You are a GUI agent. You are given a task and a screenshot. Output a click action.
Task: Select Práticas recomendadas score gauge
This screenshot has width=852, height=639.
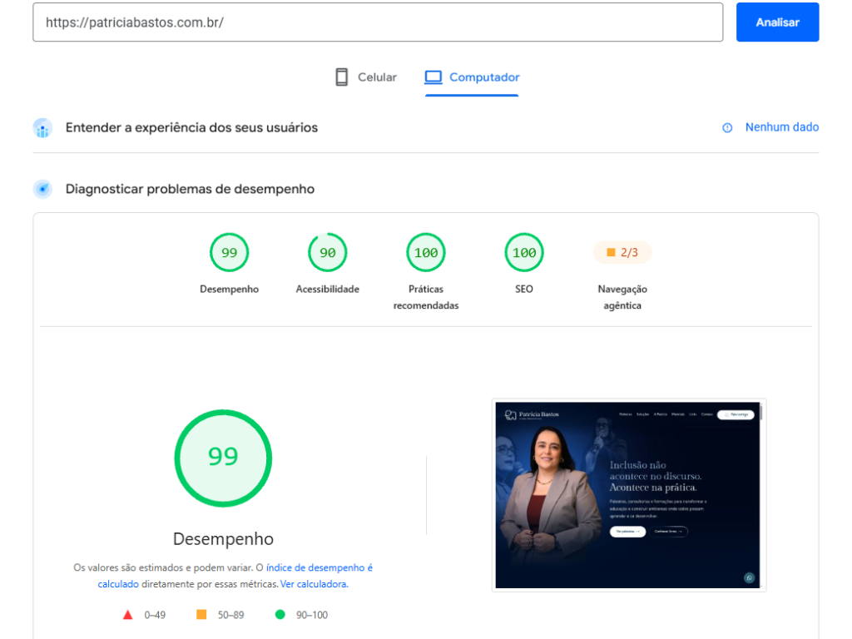pyautogui.click(x=425, y=252)
